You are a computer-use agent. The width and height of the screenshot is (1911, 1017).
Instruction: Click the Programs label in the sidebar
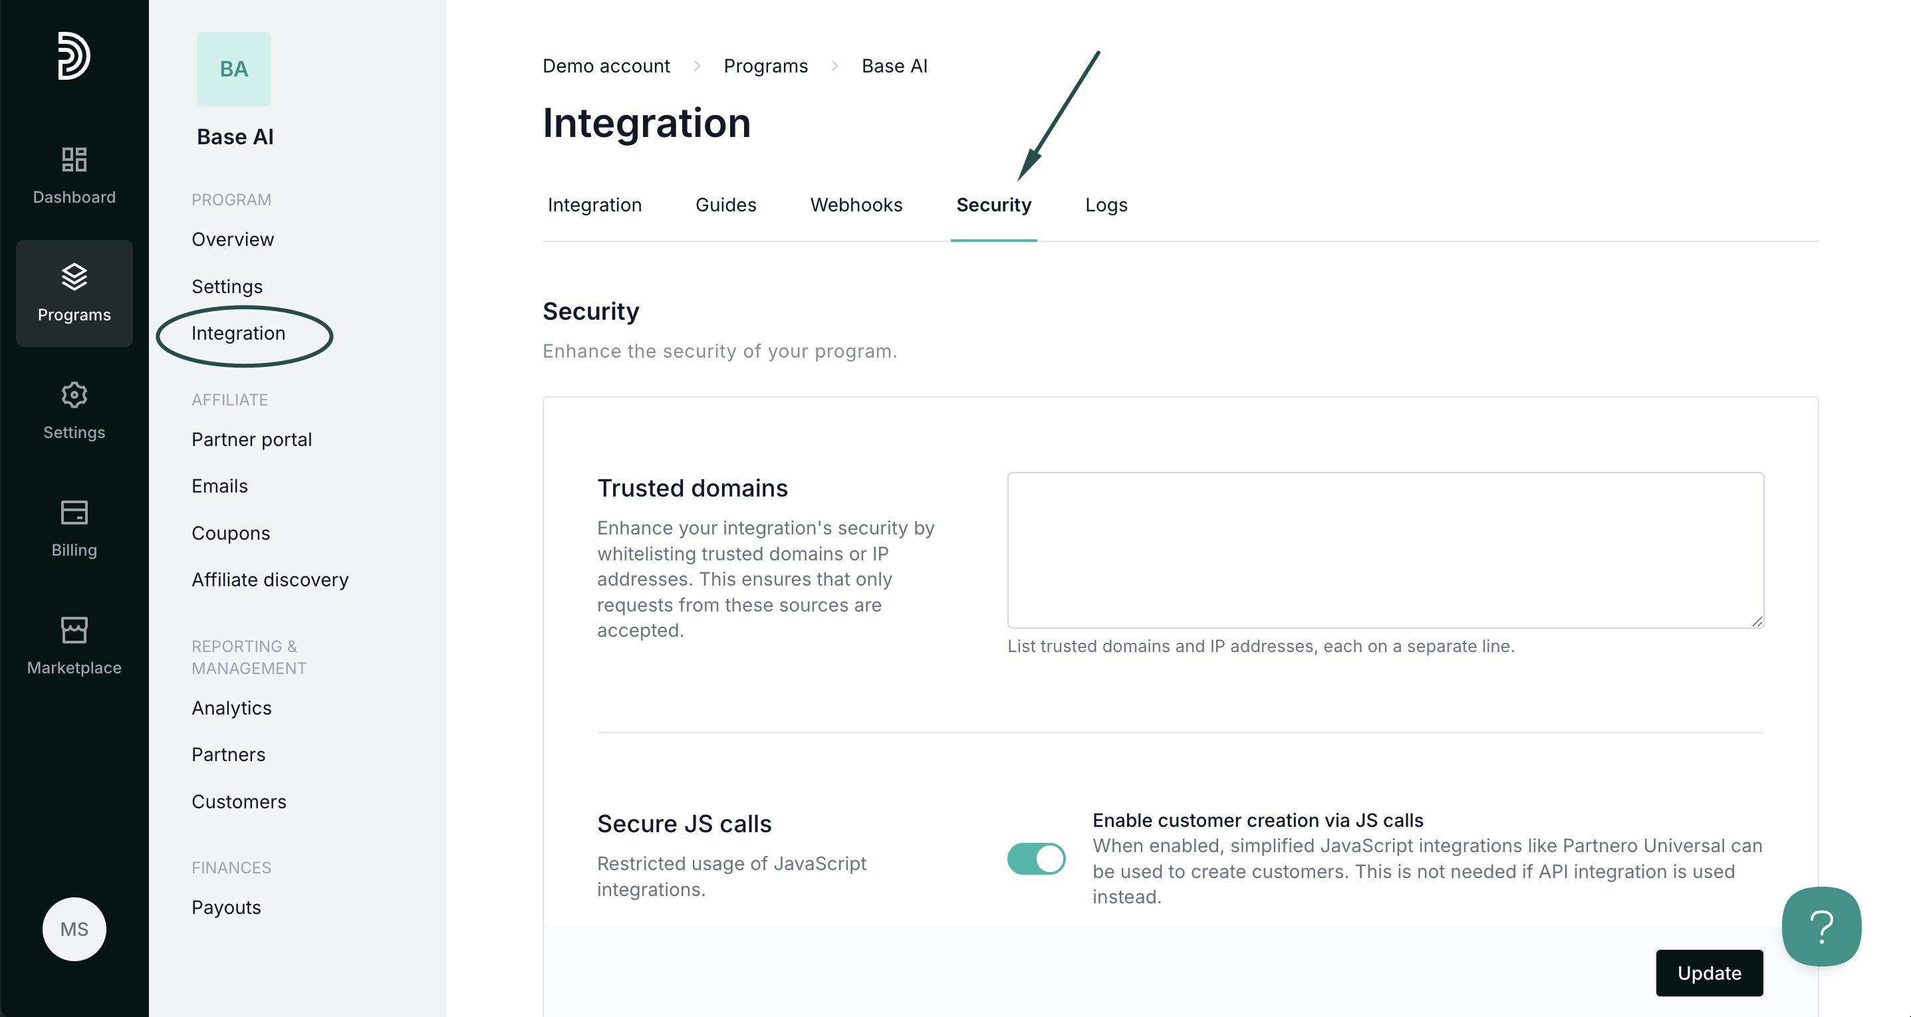pyautogui.click(x=74, y=314)
